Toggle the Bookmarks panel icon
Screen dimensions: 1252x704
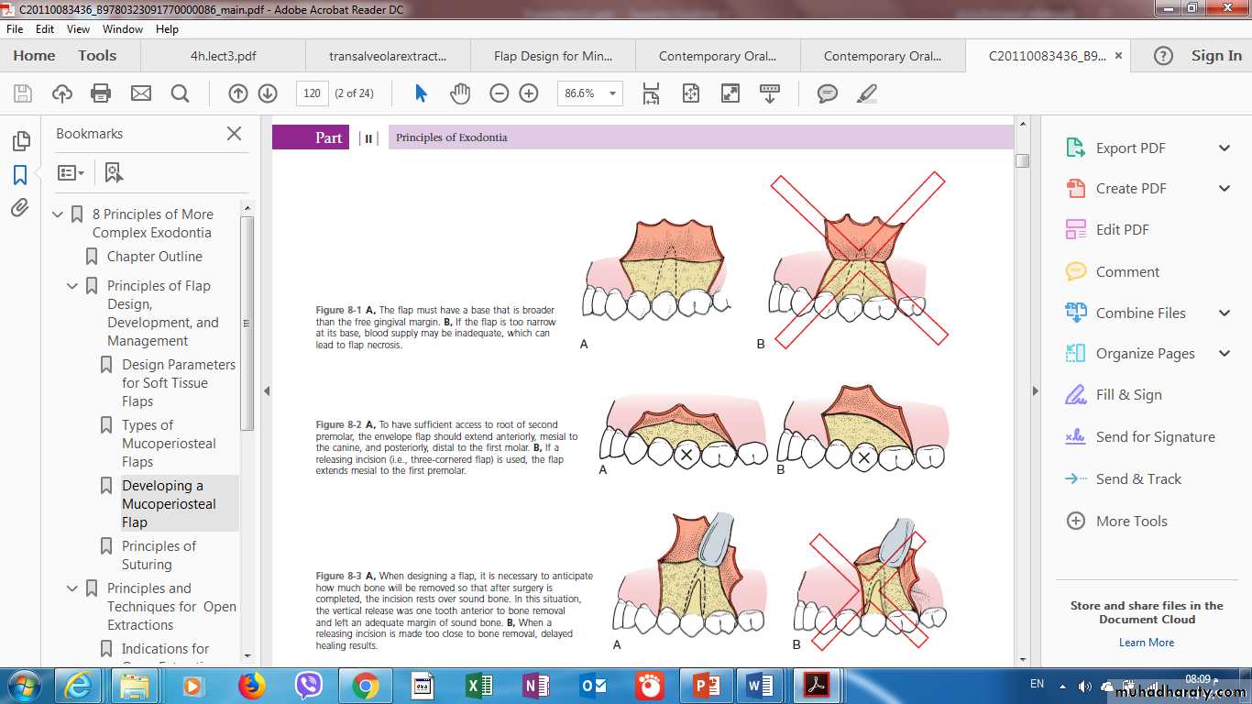coord(20,174)
